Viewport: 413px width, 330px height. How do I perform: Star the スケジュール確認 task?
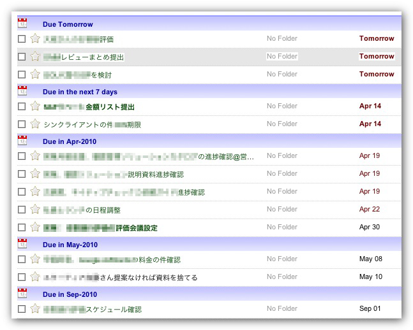[x=35, y=309]
